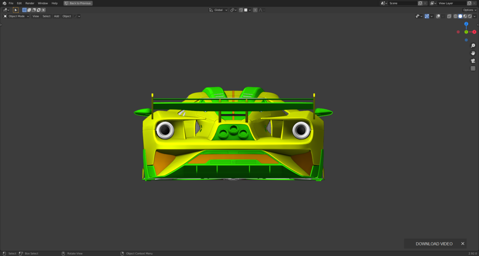Toggle Show Overlays button
479x256 pixels.
(438, 16)
